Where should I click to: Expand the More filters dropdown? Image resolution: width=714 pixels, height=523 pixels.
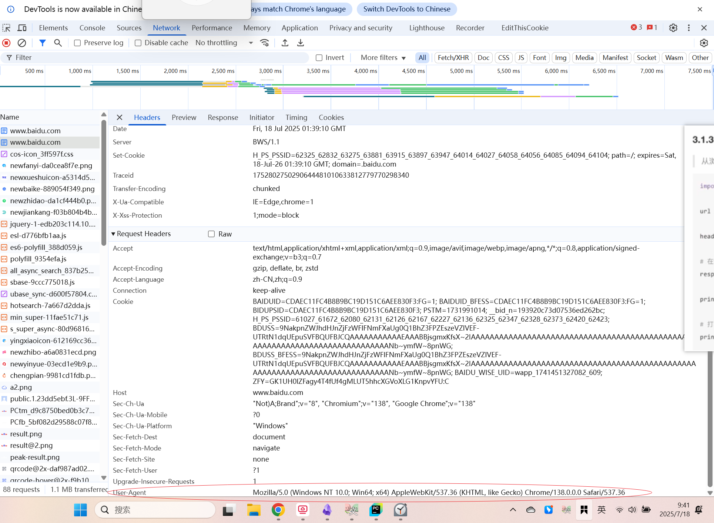point(383,58)
